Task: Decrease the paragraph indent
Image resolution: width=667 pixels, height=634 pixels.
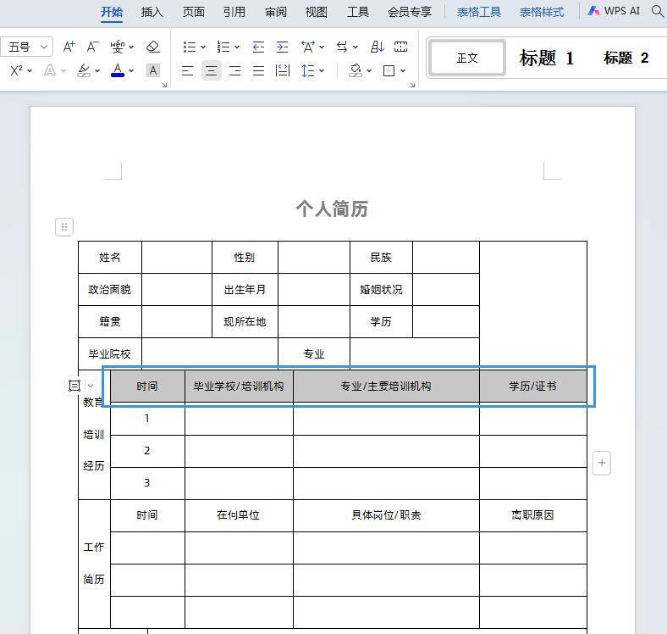Action: (x=259, y=47)
